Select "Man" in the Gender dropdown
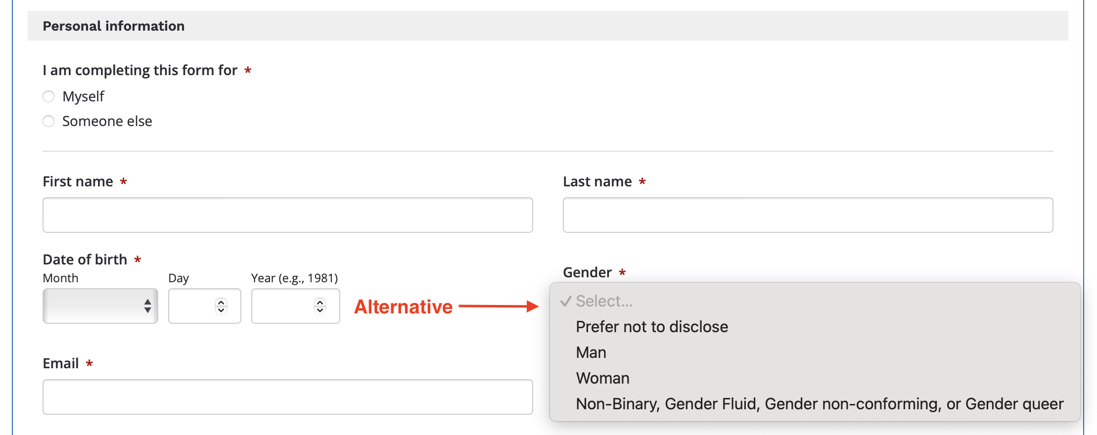The image size is (1097, 435). (591, 352)
